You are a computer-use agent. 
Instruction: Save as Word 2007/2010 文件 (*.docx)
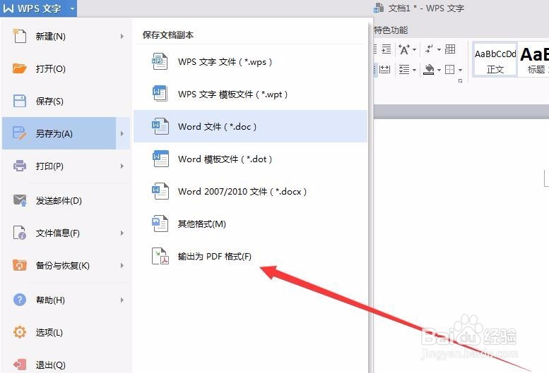click(x=250, y=191)
